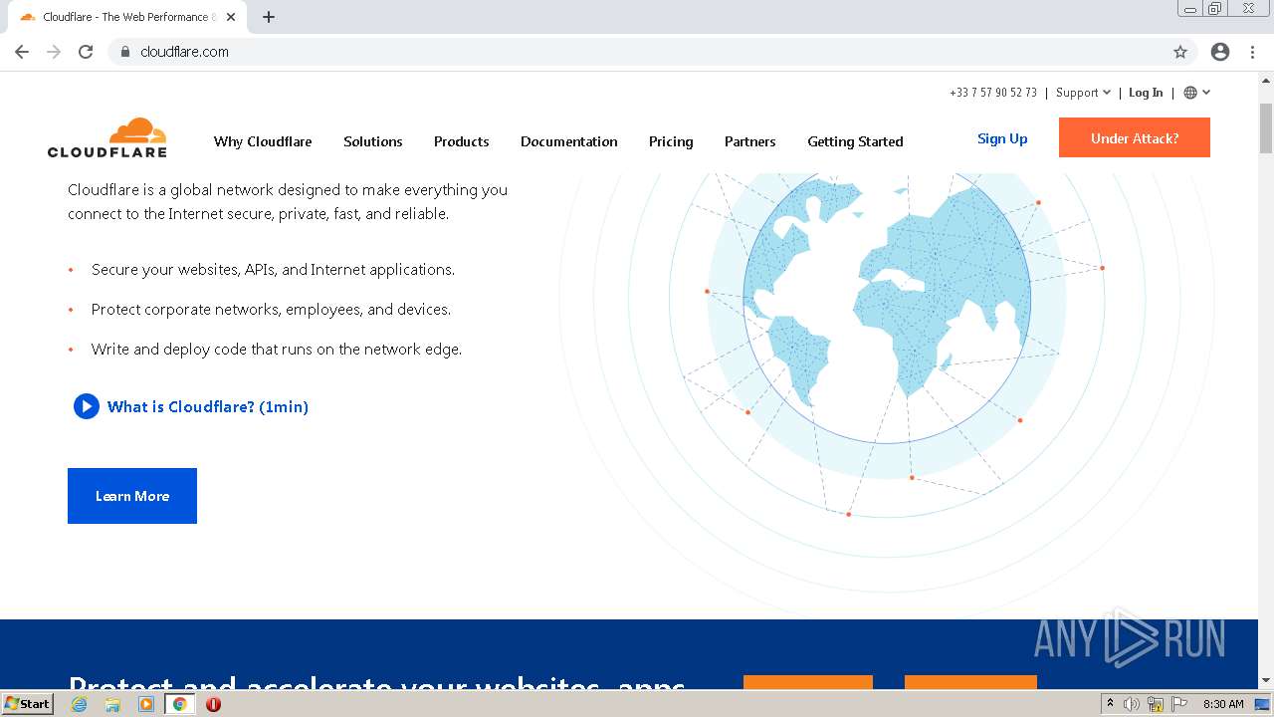Click the text Protect corporate networks line
Image resolution: width=1274 pixels, height=717 pixels.
pyautogui.click(x=271, y=310)
